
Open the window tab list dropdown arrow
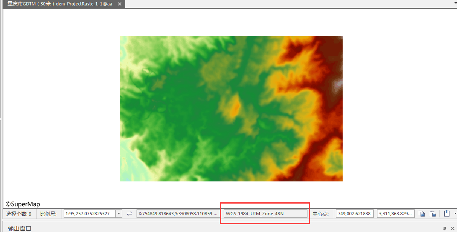(455, 3)
